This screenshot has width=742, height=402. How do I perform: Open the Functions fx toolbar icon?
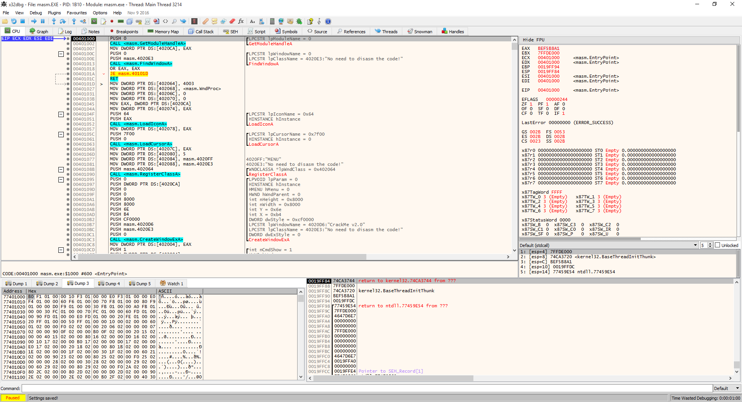point(241,21)
